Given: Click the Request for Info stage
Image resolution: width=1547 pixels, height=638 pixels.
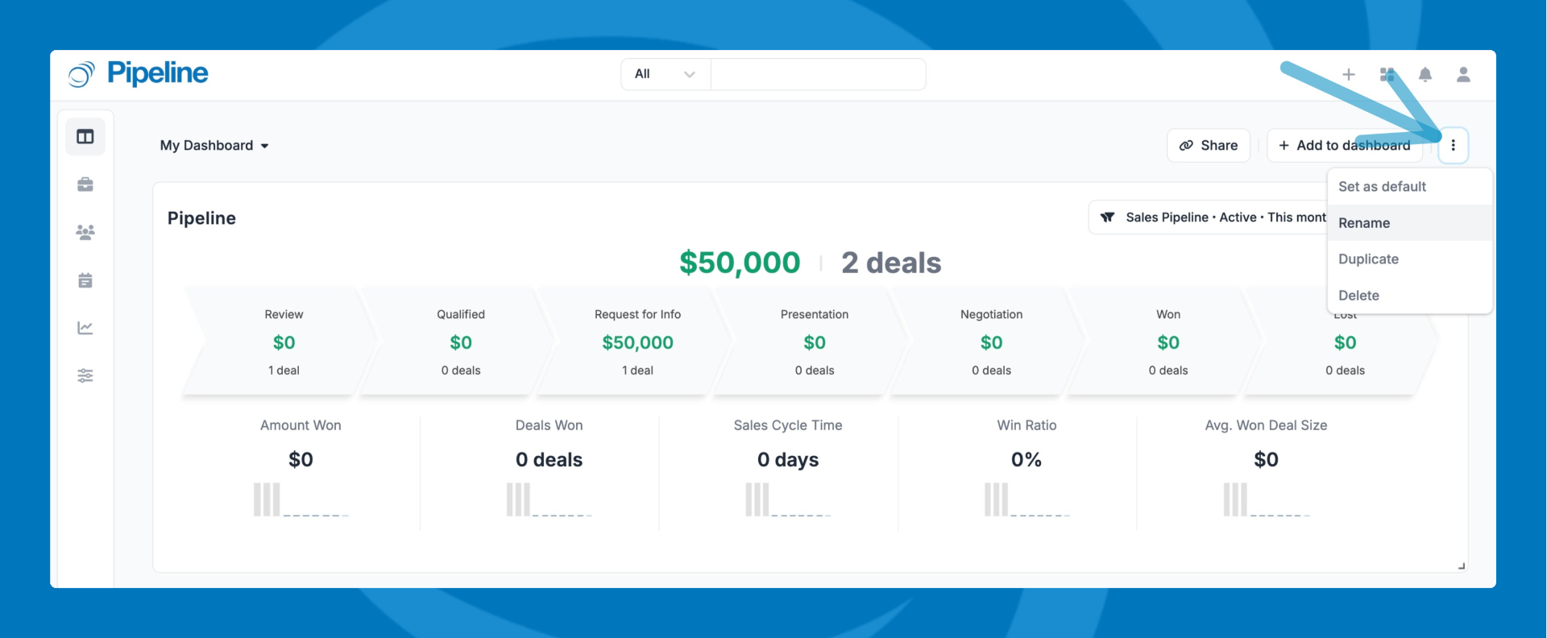Looking at the screenshot, I should coord(635,342).
